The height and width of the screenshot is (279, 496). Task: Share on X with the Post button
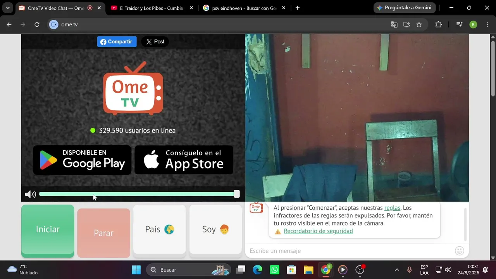[x=155, y=42]
